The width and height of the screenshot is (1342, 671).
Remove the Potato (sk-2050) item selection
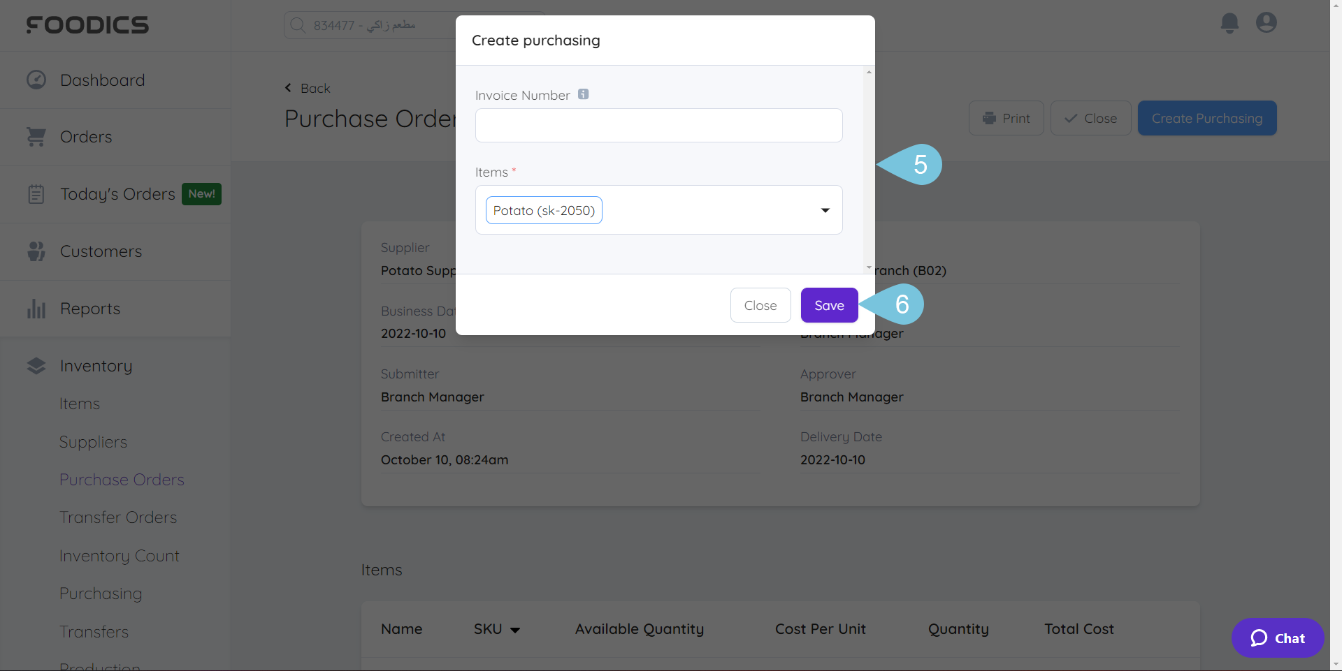pos(543,209)
